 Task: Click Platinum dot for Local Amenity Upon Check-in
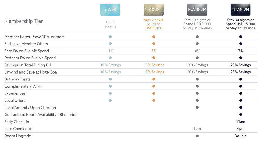coord(197,108)
